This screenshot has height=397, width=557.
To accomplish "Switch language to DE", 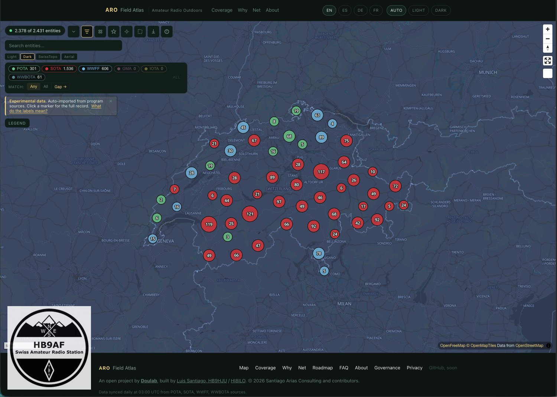I will click(x=360, y=10).
